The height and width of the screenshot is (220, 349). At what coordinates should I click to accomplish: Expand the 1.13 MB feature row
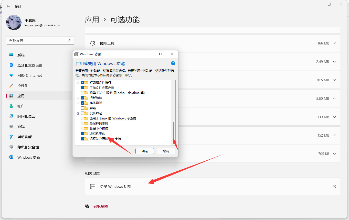tap(334, 117)
